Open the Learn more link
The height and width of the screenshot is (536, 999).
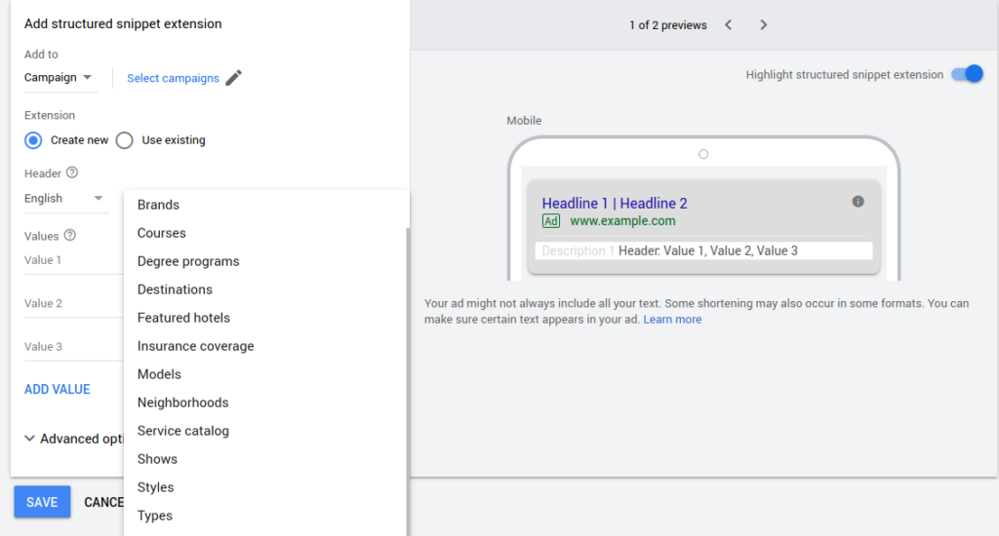672,320
